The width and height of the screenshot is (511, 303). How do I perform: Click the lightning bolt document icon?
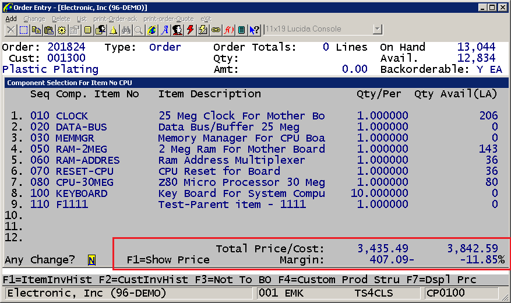click(x=203, y=30)
